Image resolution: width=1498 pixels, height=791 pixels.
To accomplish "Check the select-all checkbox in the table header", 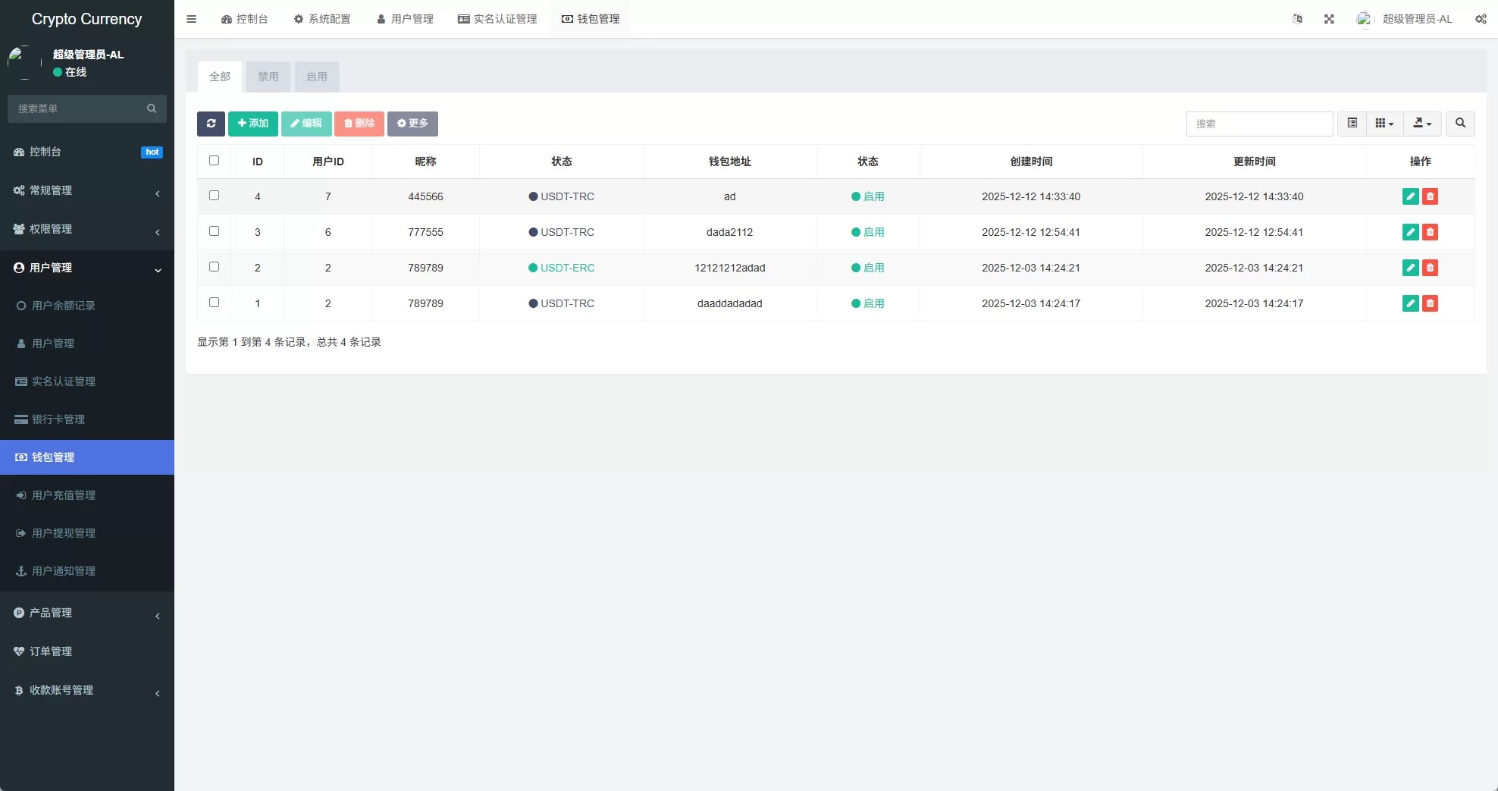I will (215, 160).
